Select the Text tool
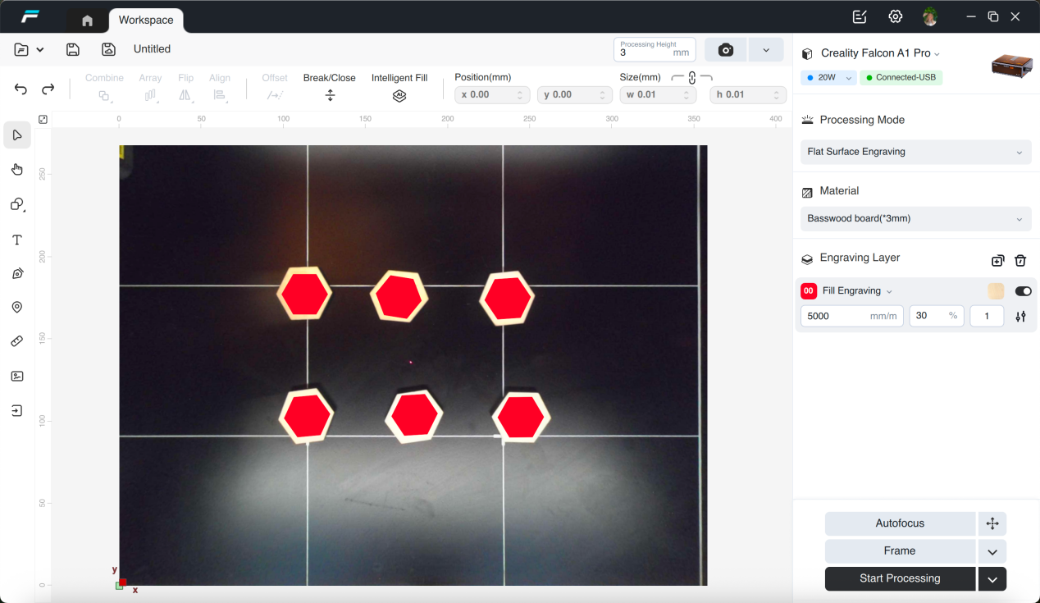The image size is (1040, 603). [17, 240]
